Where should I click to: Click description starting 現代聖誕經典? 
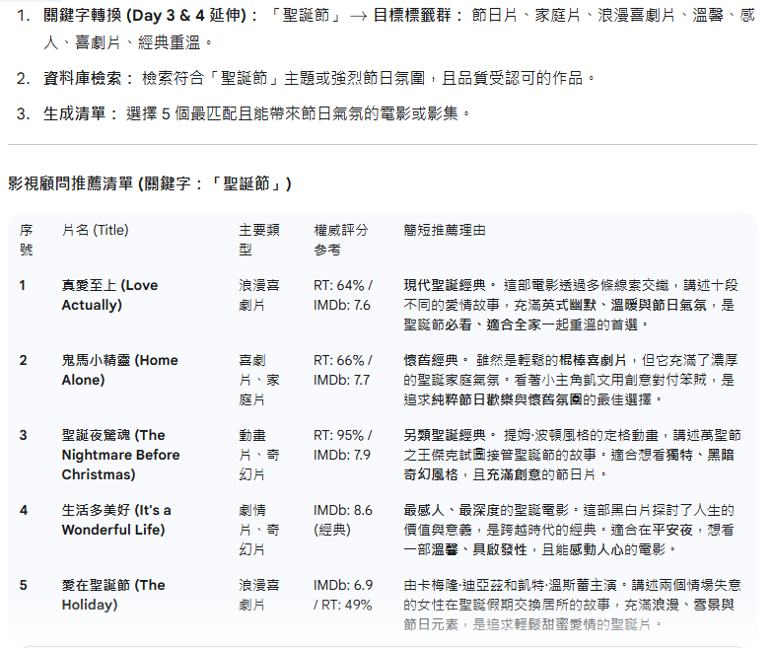click(x=571, y=305)
